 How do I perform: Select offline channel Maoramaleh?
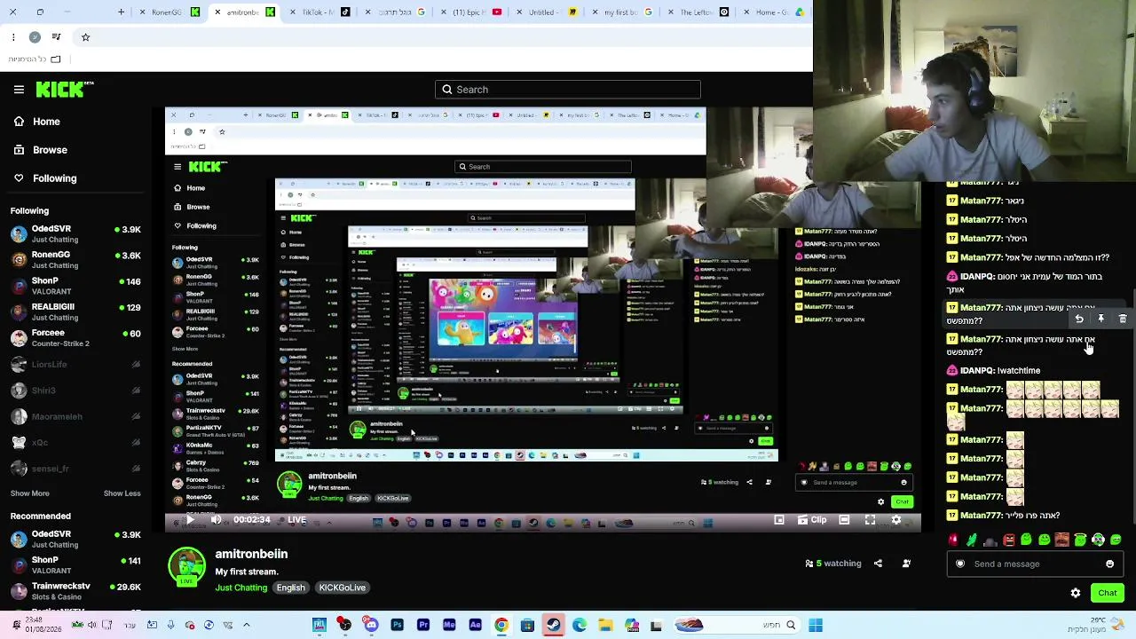click(x=75, y=416)
